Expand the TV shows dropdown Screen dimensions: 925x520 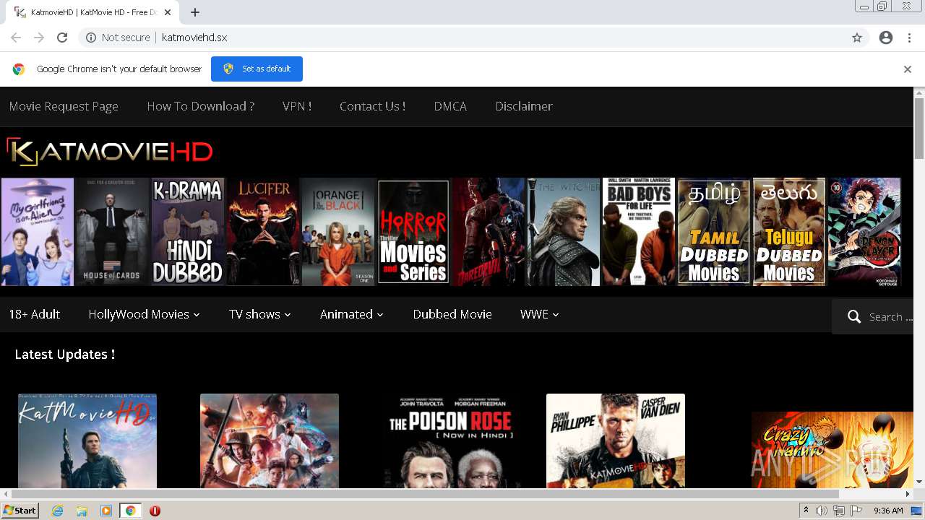[259, 314]
